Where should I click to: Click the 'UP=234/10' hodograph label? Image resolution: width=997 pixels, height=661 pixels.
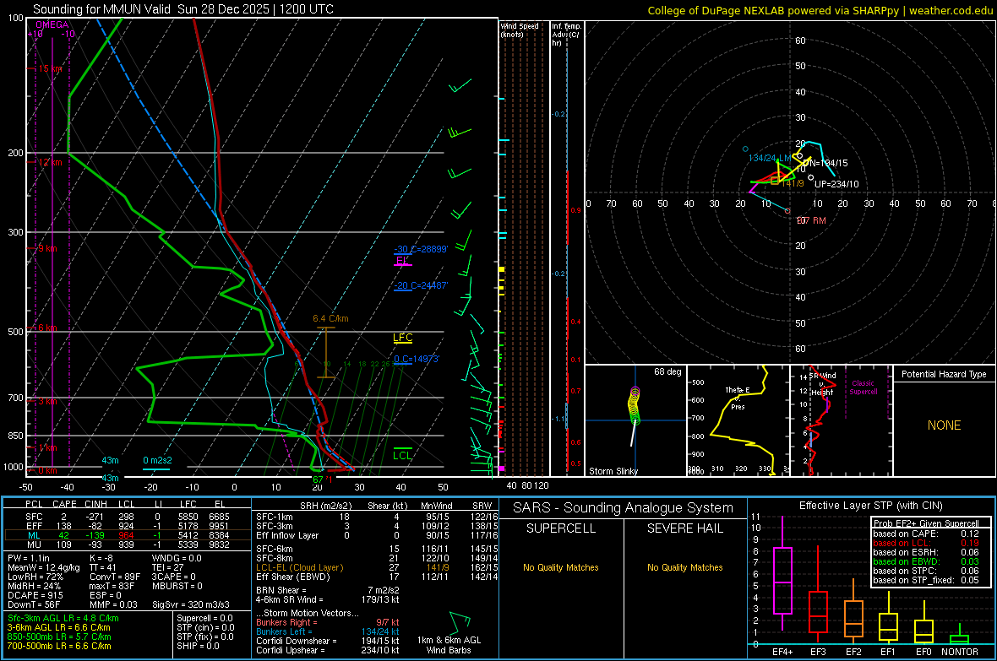pyautogui.click(x=836, y=184)
